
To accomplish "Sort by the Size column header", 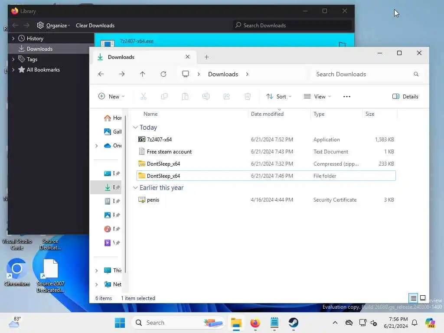I will tap(370, 114).
